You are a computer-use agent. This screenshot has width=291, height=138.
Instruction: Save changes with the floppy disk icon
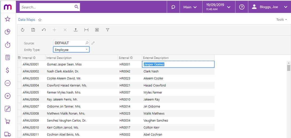point(33,30)
